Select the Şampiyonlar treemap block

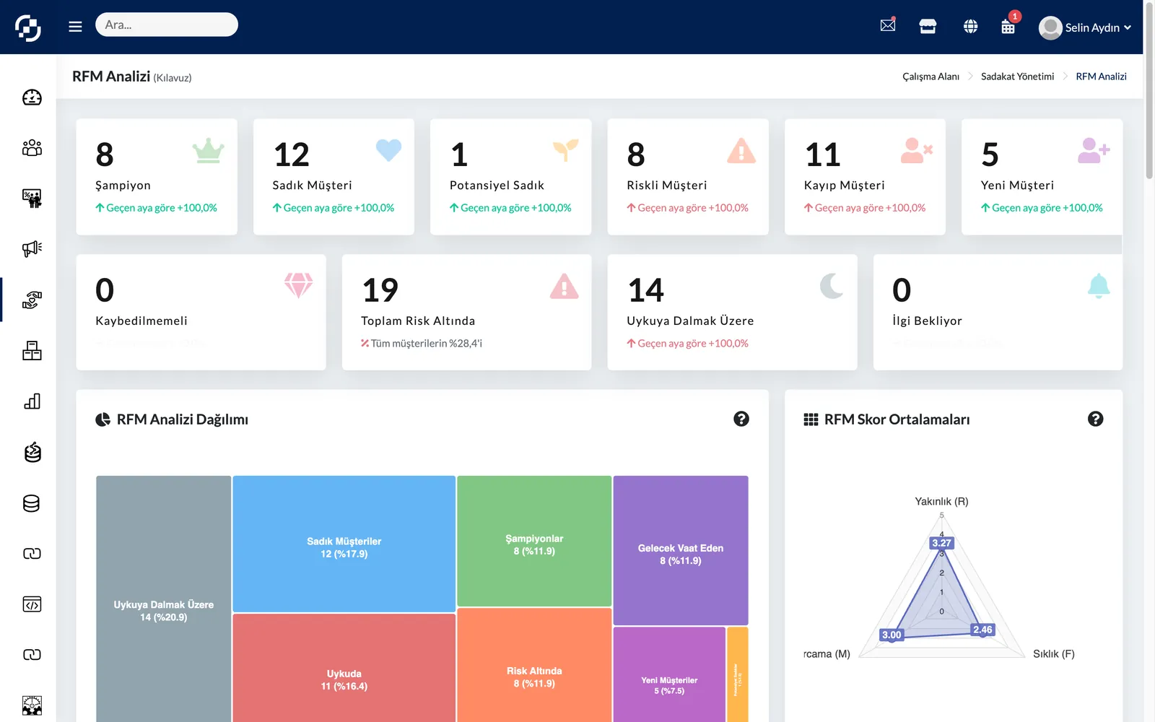pos(534,541)
